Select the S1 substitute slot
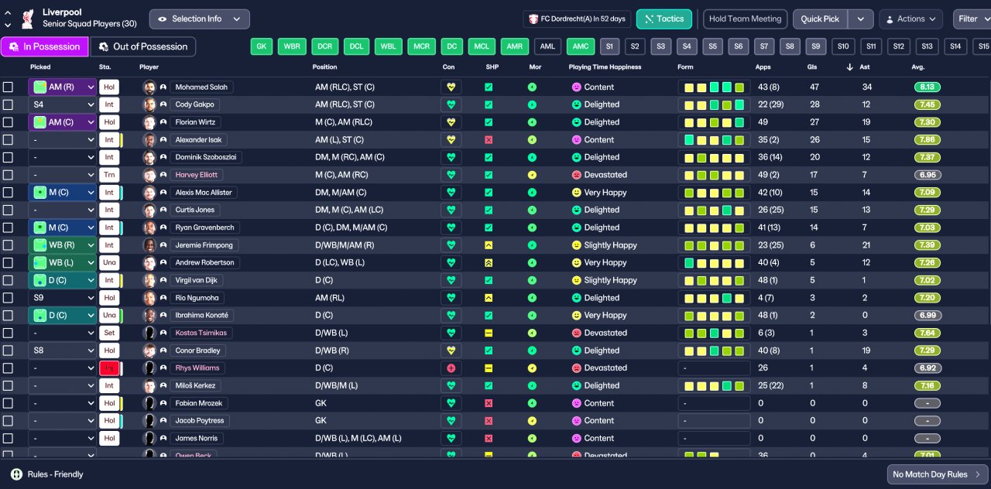The width and height of the screenshot is (991, 489). [x=609, y=46]
